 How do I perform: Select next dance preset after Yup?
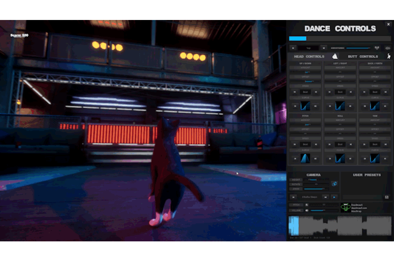pyautogui.click(x=324, y=48)
